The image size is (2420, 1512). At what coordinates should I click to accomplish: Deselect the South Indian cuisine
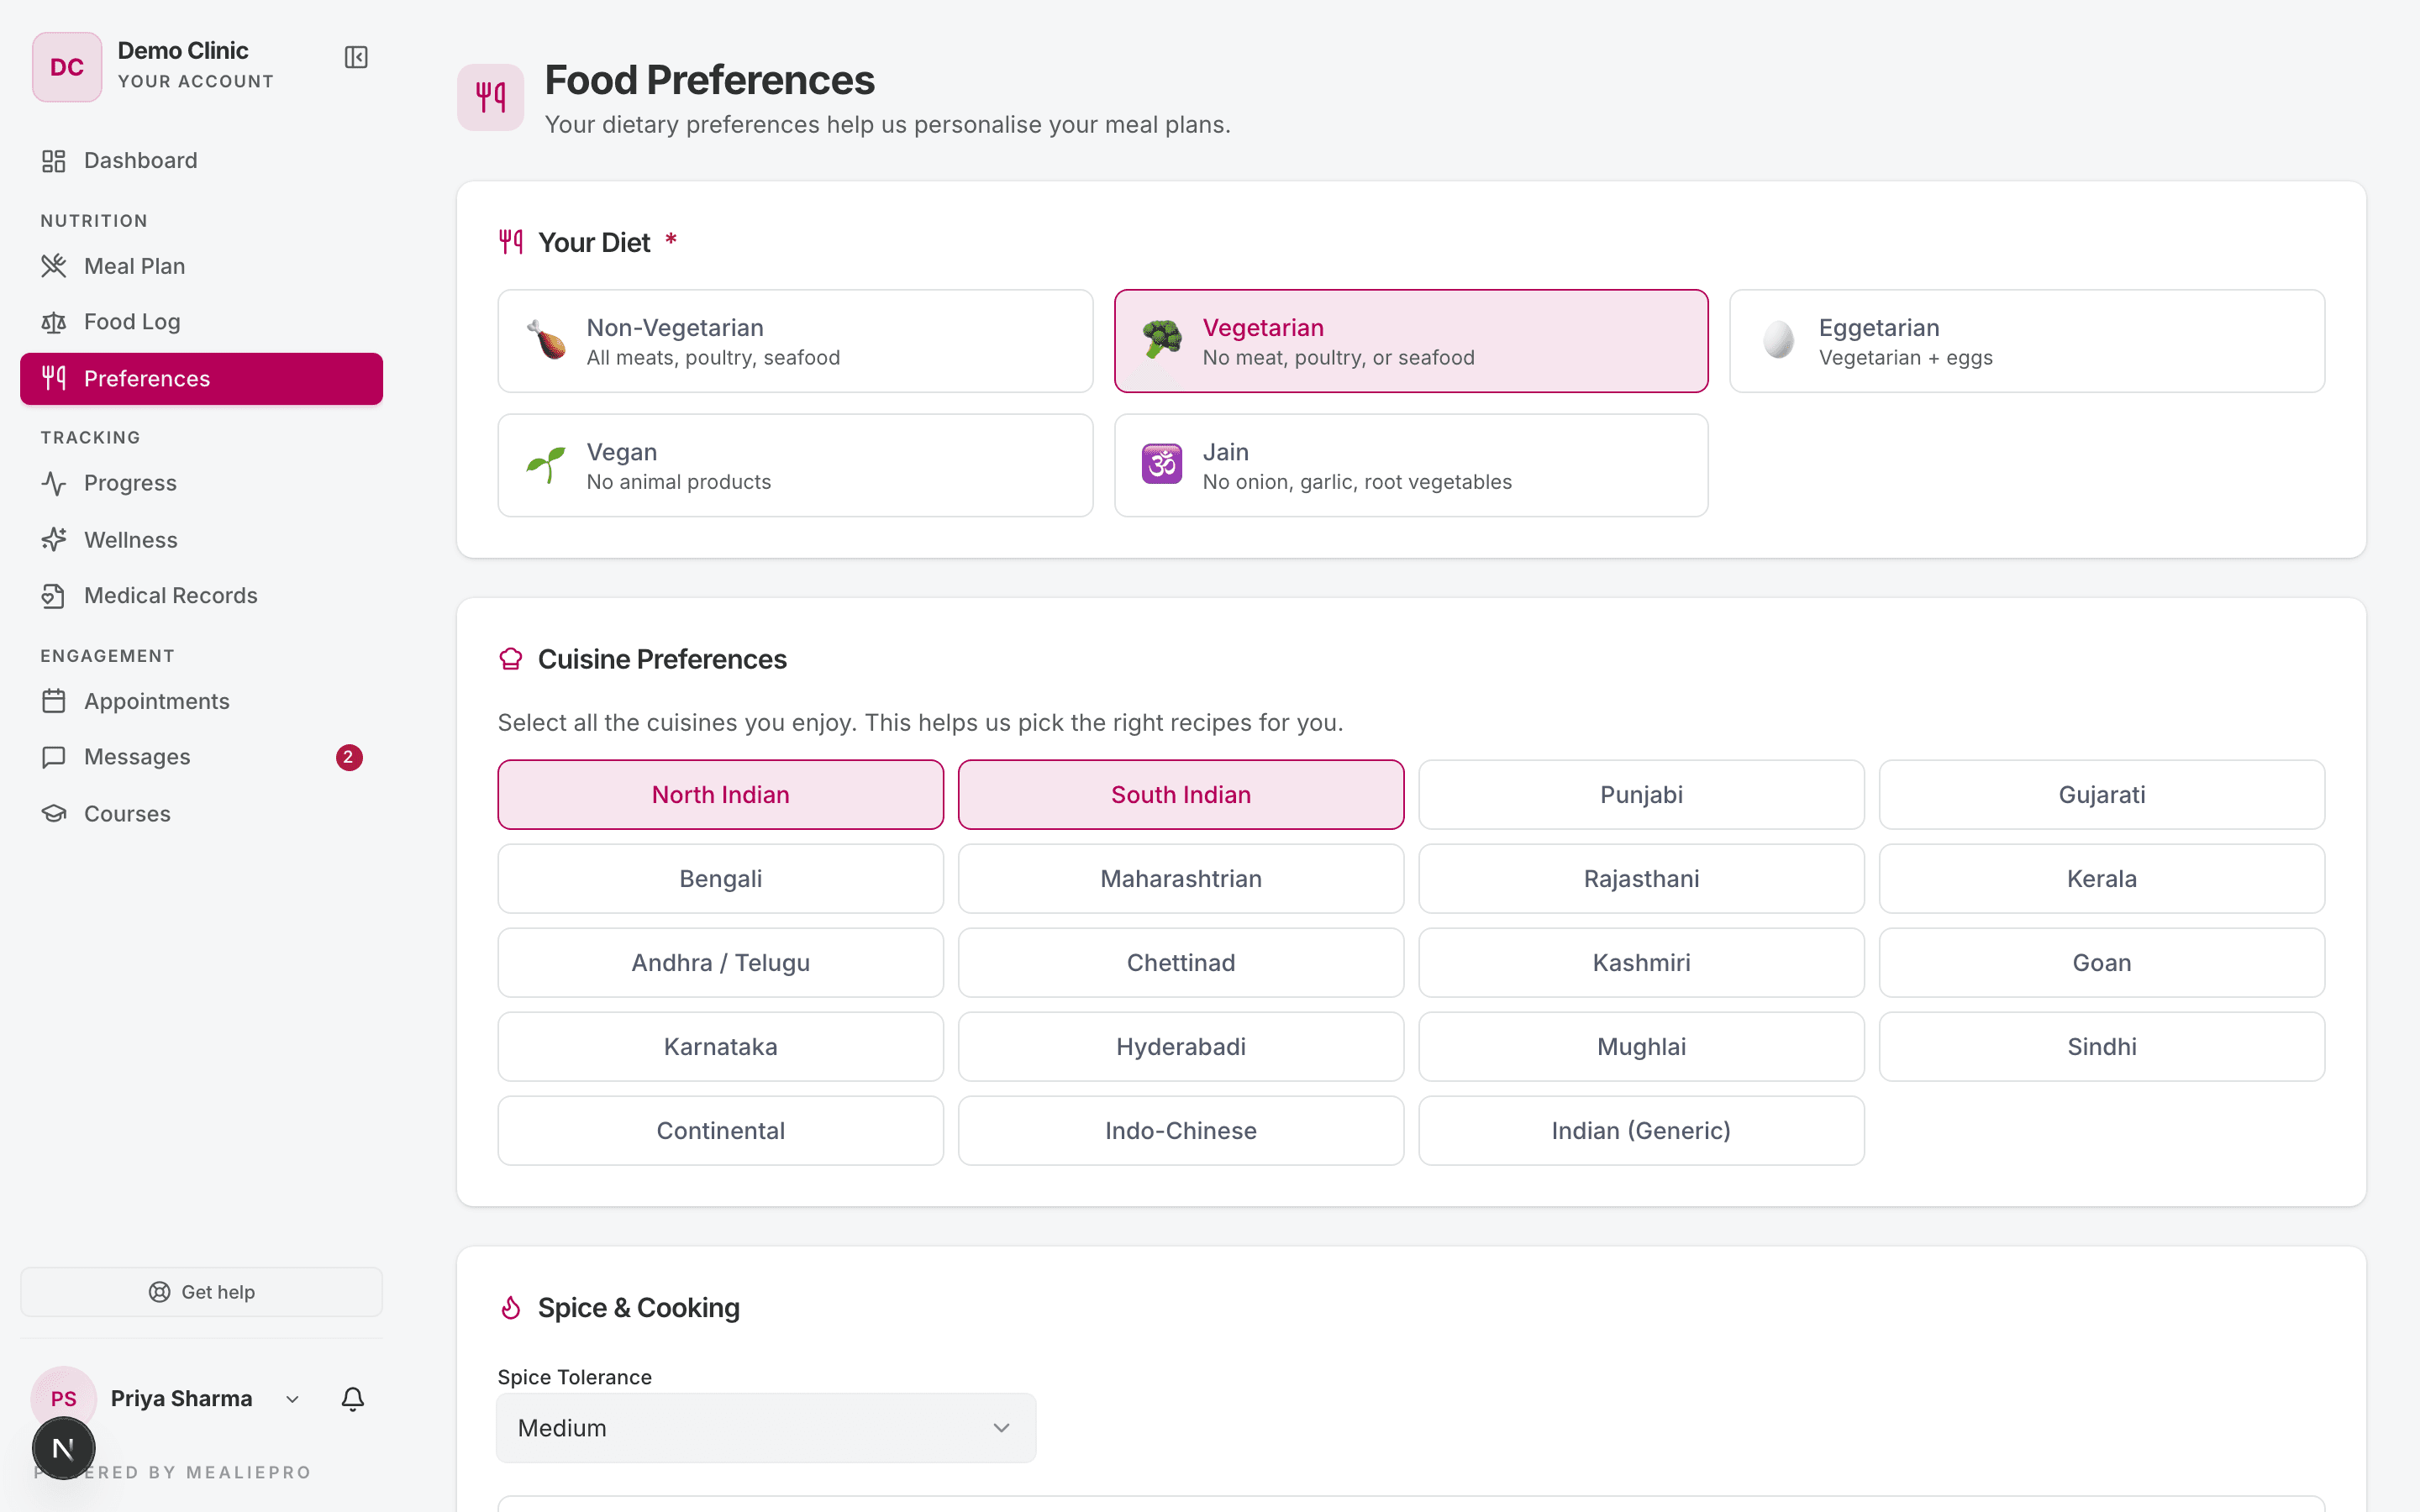(1181, 795)
